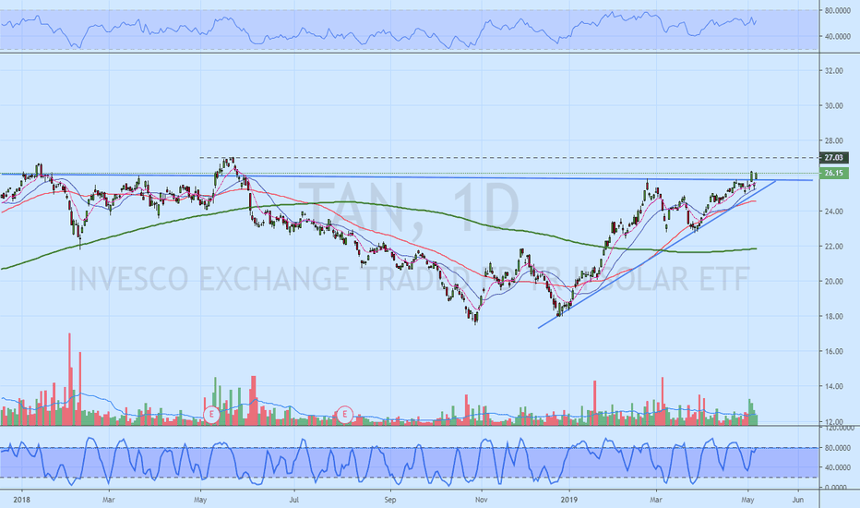860x508 pixels.
Task: Click the 30.00 price axis value
Action: pos(833,106)
